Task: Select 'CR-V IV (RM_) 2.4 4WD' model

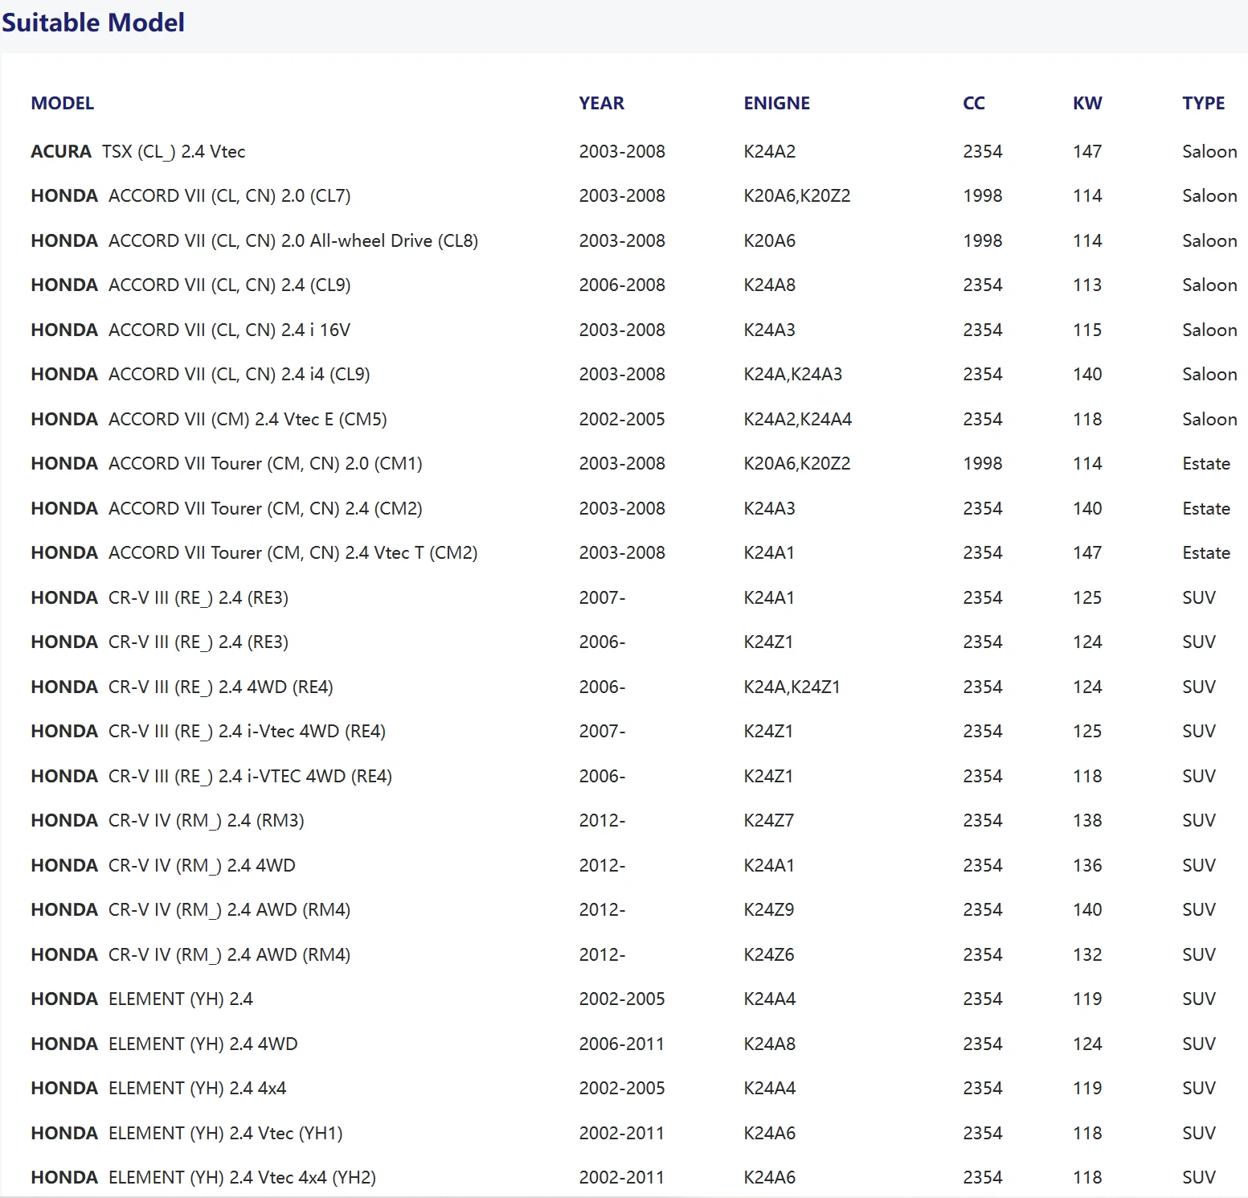Action: [163, 865]
